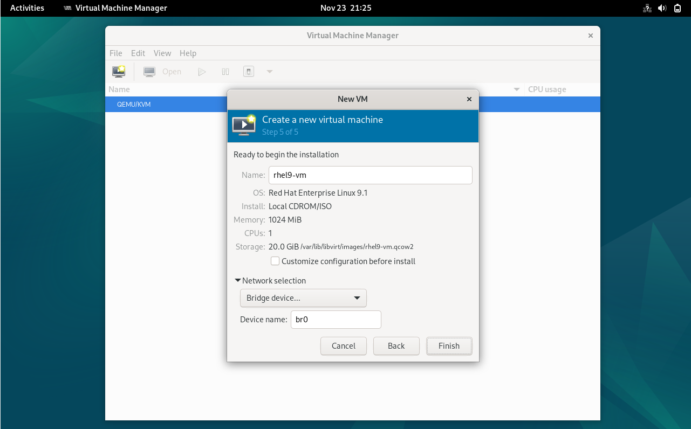Click the volume speaker icon in top bar
This screenshot has height=429, width=691.
point(663,8)
